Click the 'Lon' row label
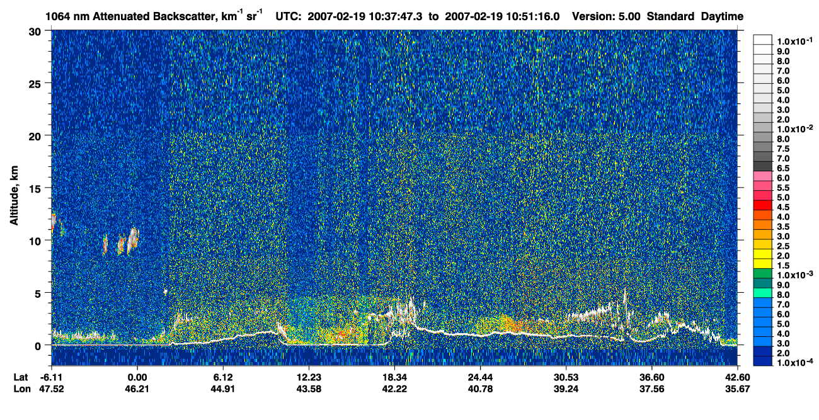Image resolution: width=819 pixels, height=420 pixels. (x=21, y=389)
